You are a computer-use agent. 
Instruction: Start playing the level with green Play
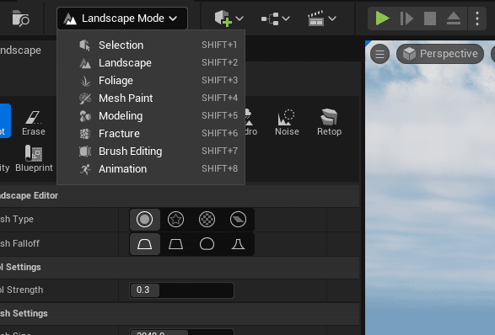tap(382, 19)
